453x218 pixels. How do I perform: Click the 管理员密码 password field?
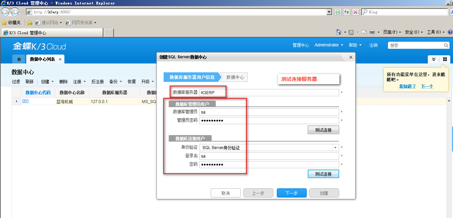(x=269, y=120)
